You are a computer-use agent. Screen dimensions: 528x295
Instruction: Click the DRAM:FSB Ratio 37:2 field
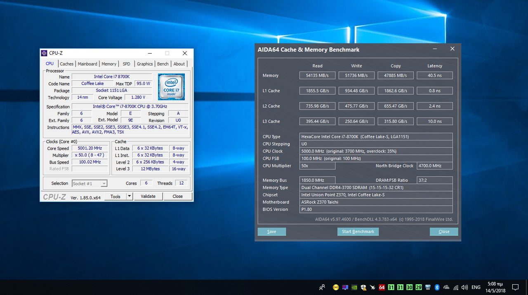click(435, 180)
